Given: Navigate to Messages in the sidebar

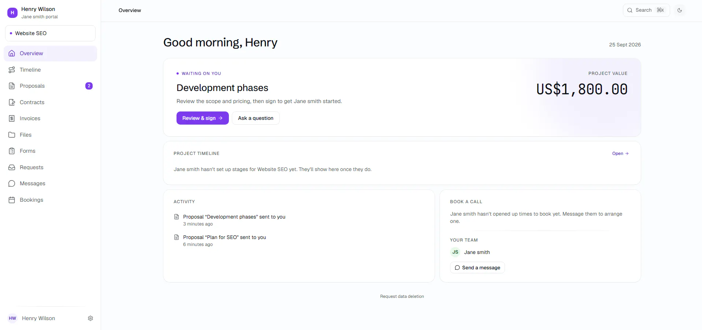Looking at the screenshot, I should coord(50,183).
